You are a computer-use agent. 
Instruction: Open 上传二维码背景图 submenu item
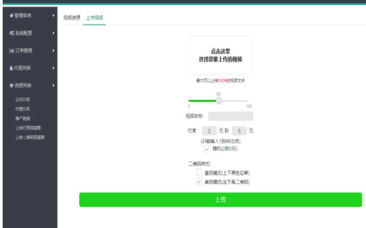point(30,138)
